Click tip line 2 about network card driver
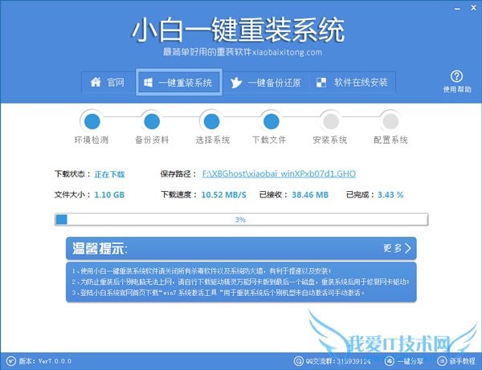Image resolution: width=482 pixels, height=370 pixels. 241,282
